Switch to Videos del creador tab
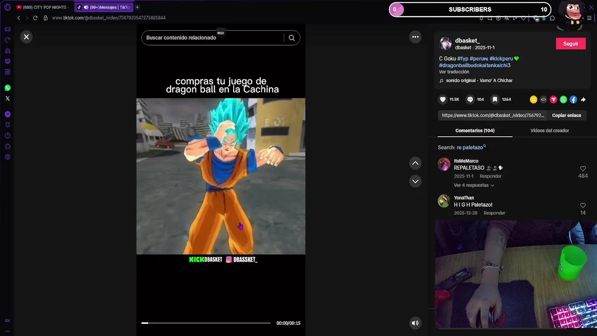Screen dimensions: 597x336 [549, 131]
